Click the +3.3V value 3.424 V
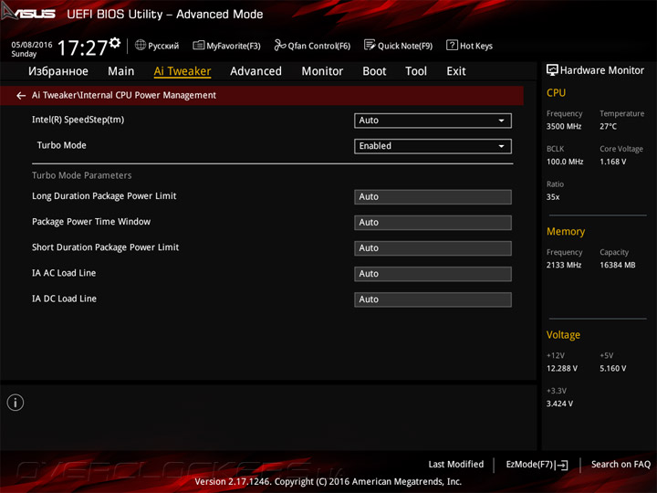Image resolution: width=657 pixels, height=493 pixels. coord(559,404)
